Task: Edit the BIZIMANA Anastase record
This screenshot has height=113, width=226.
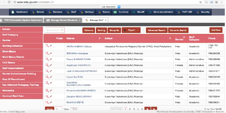Action: 51,53
